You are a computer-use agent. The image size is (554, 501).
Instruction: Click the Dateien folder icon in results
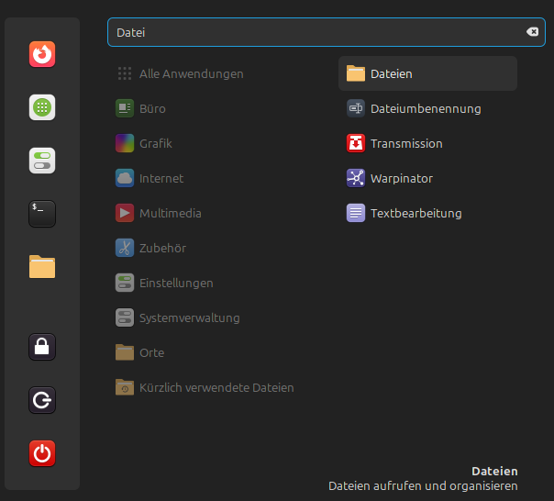click(356, 73)
